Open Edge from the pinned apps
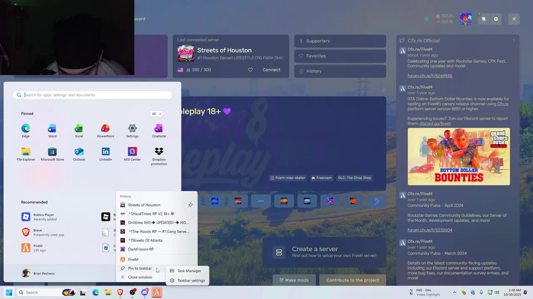This screenshot has width=533, height=299. click(x=26, y=131)
